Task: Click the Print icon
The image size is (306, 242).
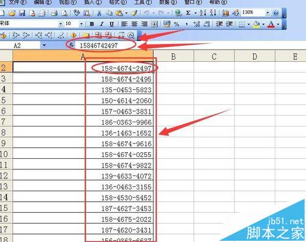Action: (54, 13)
